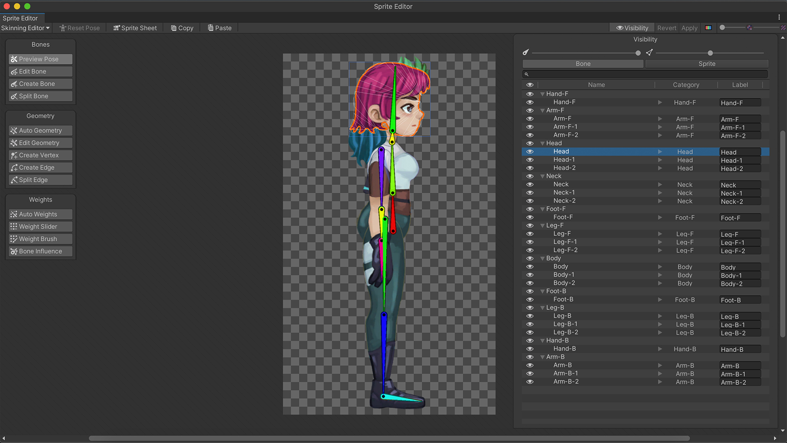Select the Auto Weights tool
This screenshot has height=443, width=787.
(41, 214)
